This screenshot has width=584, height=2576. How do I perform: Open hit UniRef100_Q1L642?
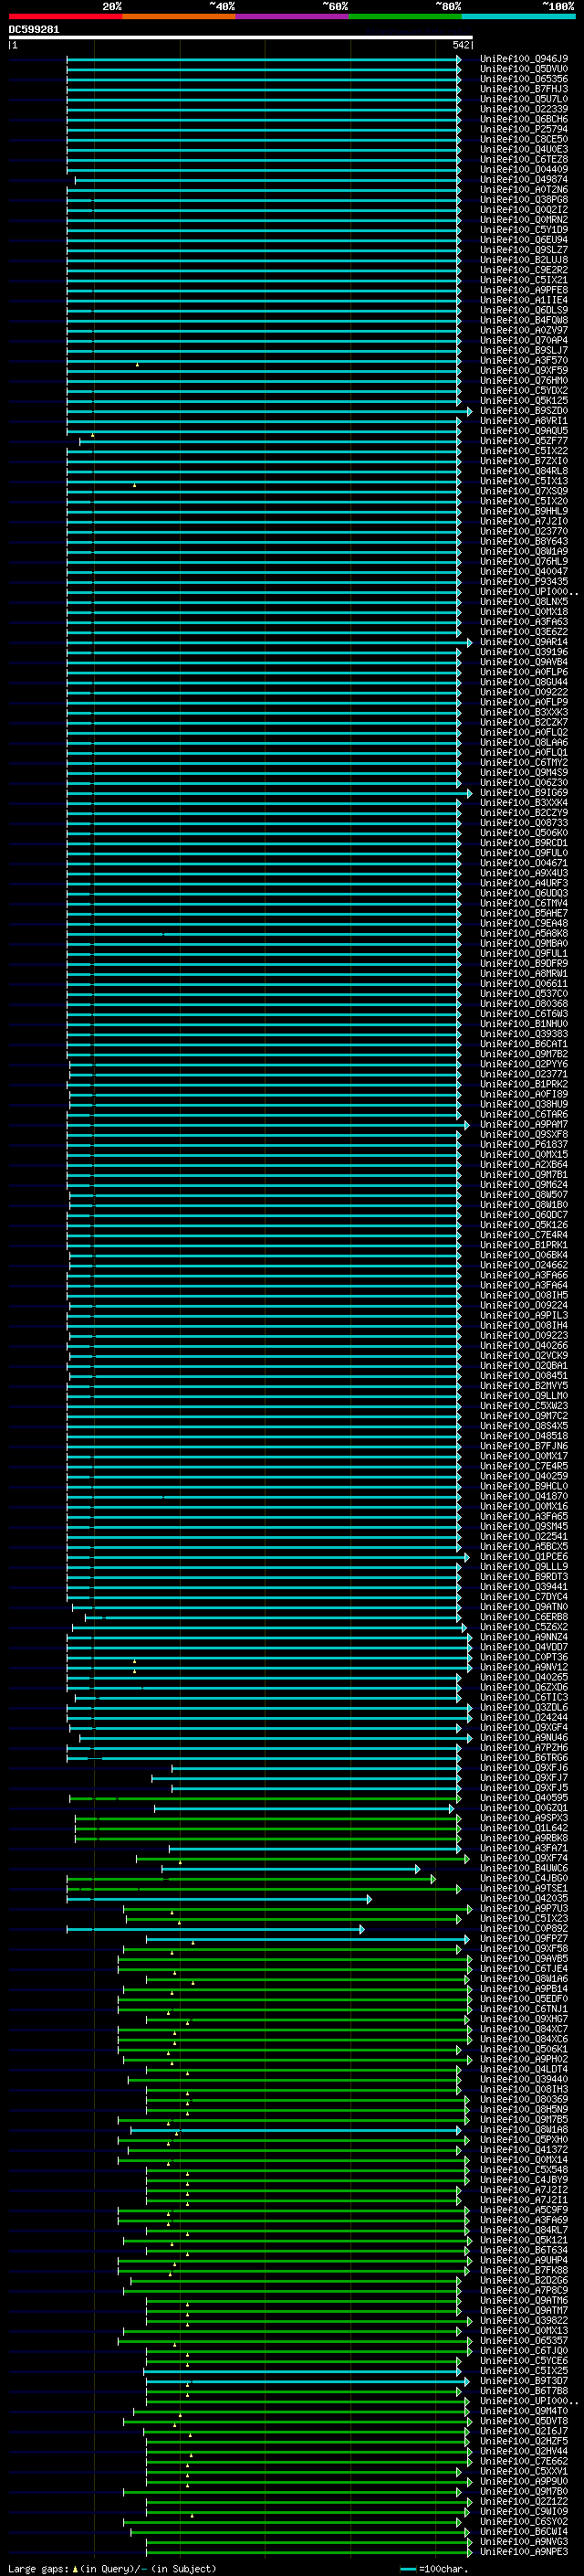524,1828
